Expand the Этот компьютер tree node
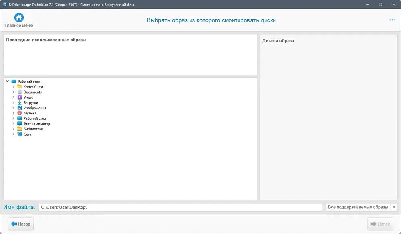 click(13, 124)
